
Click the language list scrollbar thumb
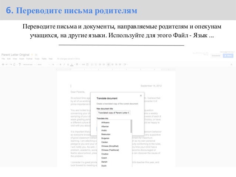tap(131, 126)
